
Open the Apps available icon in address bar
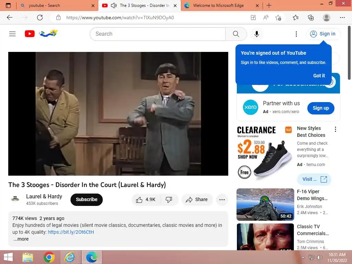point(253,18)
